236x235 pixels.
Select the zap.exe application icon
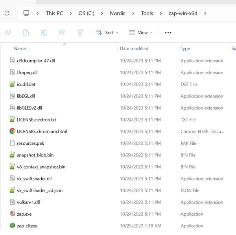click(x=13, y=214)
